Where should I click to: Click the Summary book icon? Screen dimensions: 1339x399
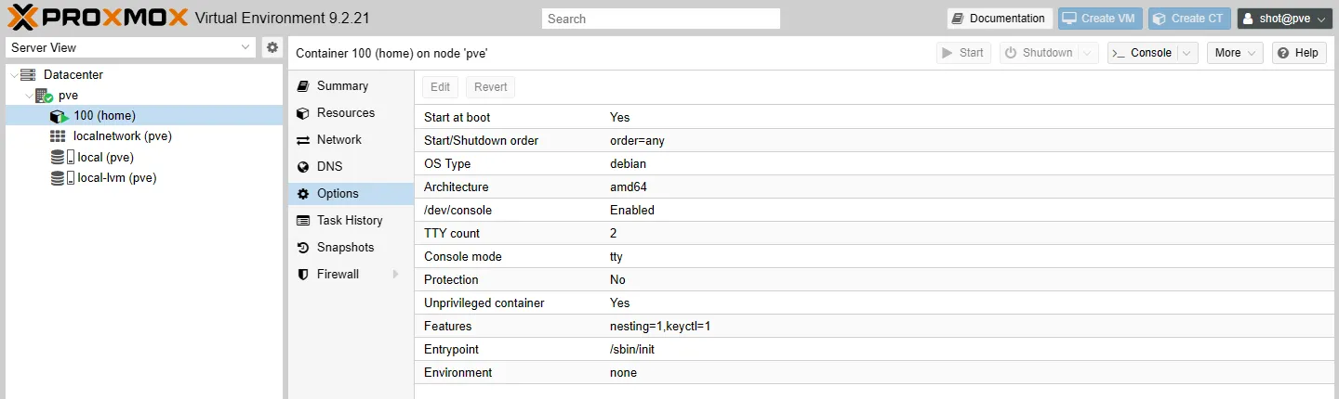(x=302, y=86)
